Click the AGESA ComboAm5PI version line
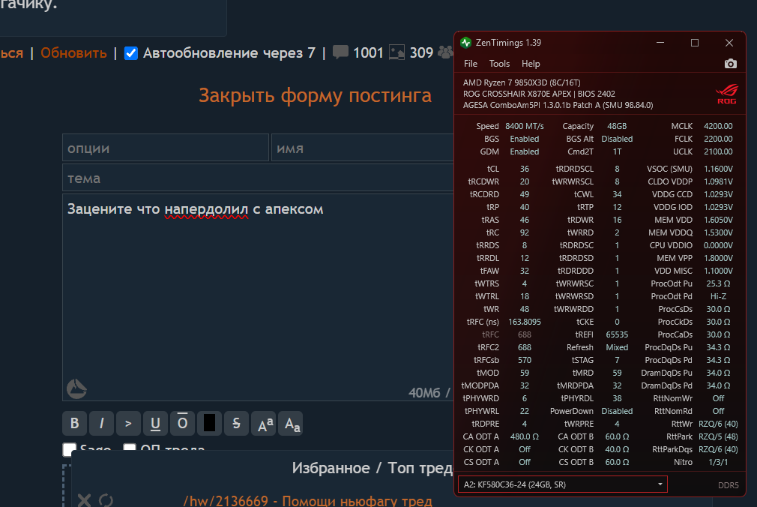 click(558, 105)
